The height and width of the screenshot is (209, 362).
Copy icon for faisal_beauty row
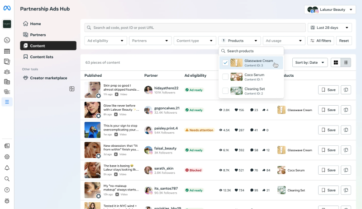click(346, 150)
